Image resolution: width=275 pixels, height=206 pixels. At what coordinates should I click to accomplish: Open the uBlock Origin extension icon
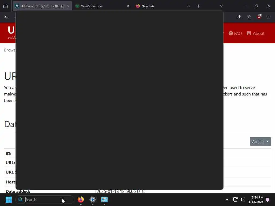pyautogui.click(x=259, y=17)
